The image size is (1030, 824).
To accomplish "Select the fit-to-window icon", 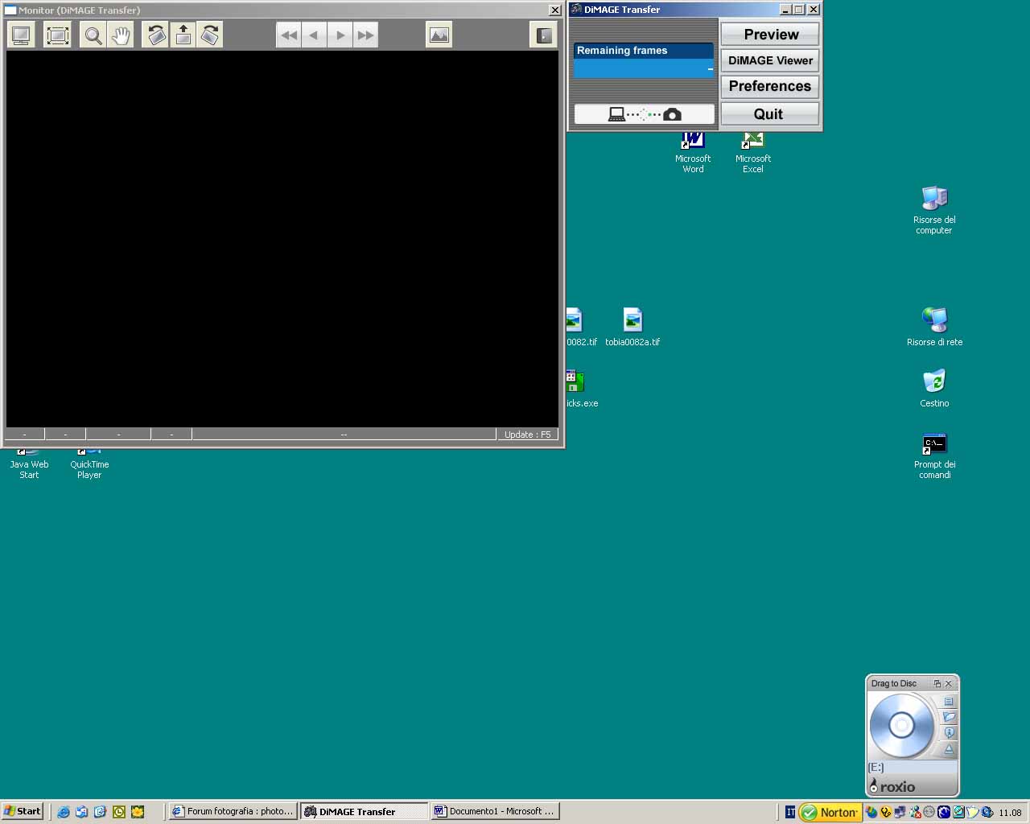I will 58,35.
